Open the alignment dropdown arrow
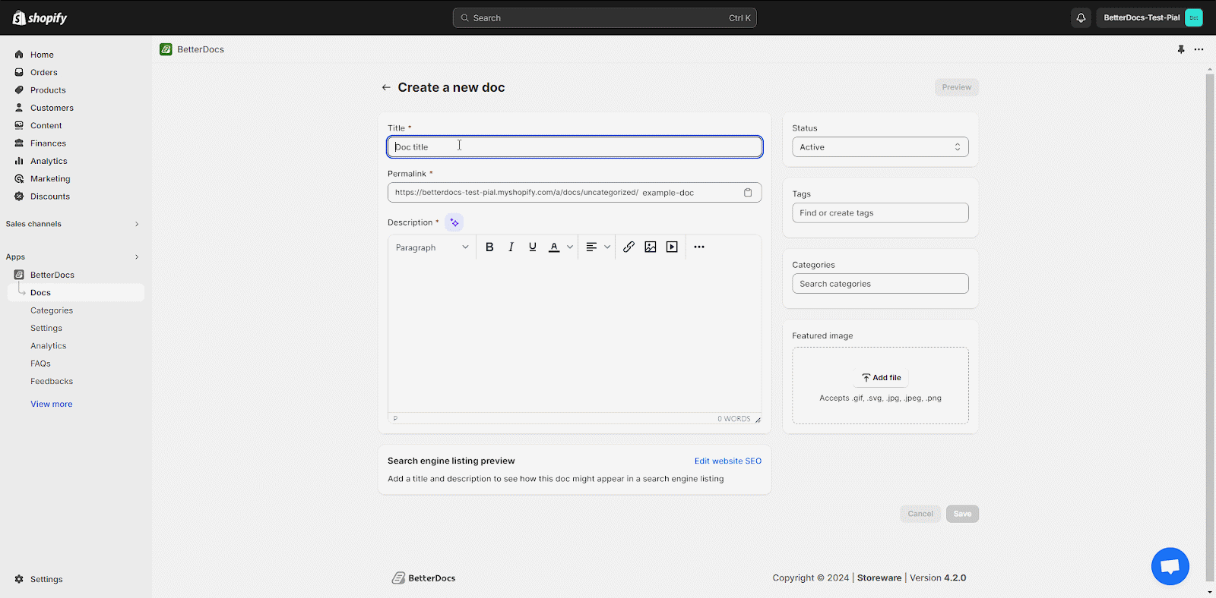This screenshot has height=598, width=1216. click(x=607, y=247)
